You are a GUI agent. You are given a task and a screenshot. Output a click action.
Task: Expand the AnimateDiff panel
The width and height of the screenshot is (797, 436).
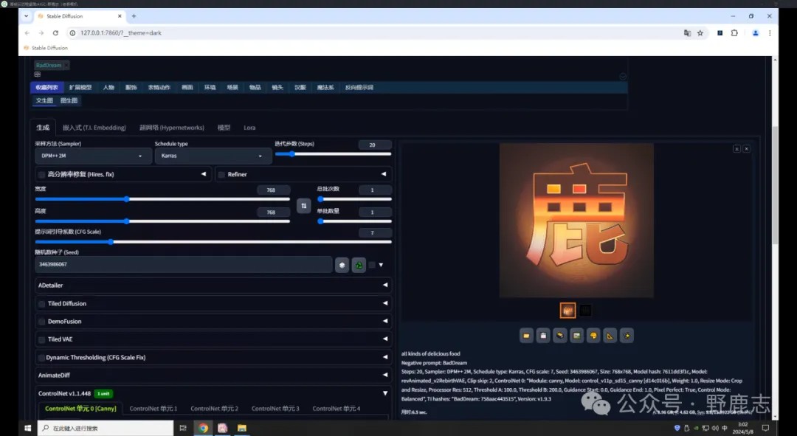(x=213, y=376)
